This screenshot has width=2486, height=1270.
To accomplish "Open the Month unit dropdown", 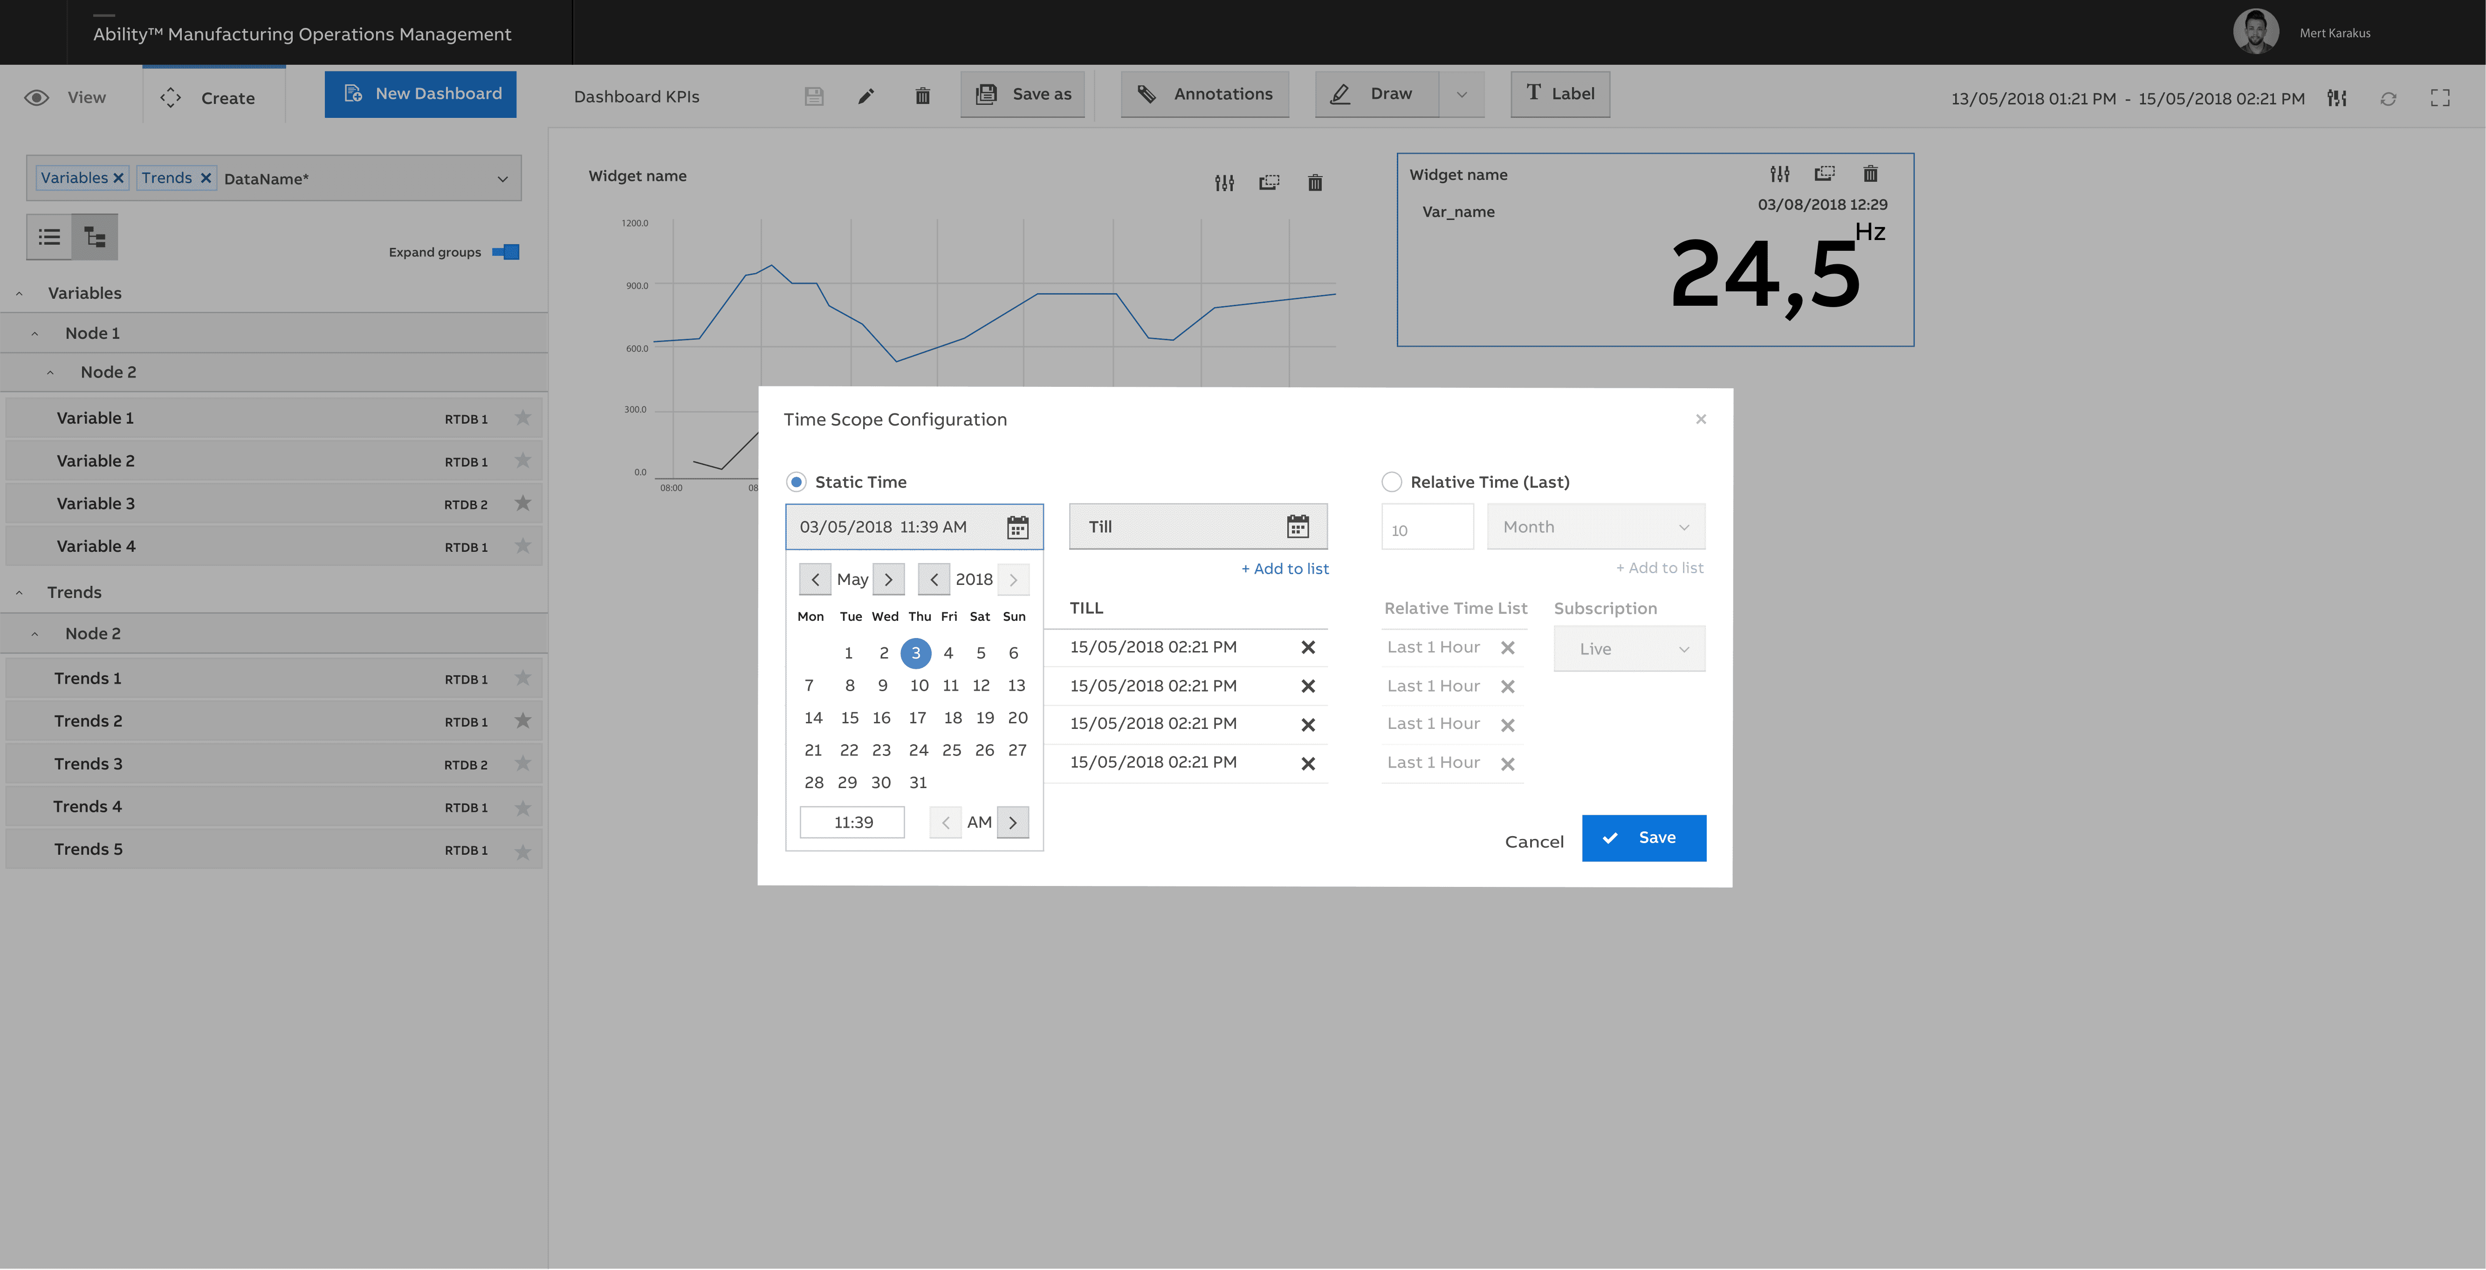I will click(1595, 527).
